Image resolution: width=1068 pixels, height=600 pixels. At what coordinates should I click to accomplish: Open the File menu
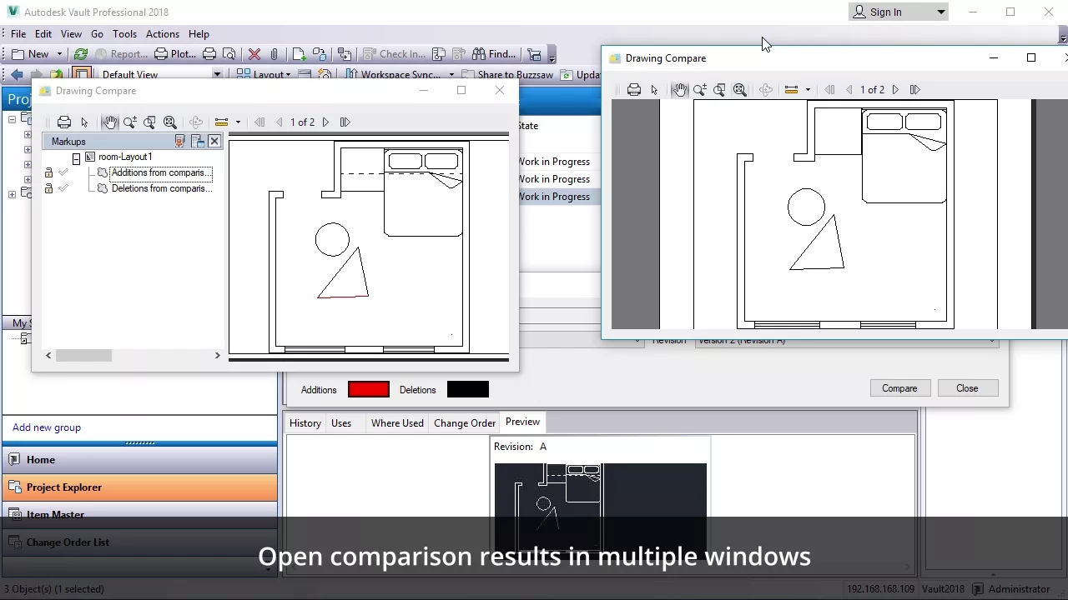click(x=18, y=34)
